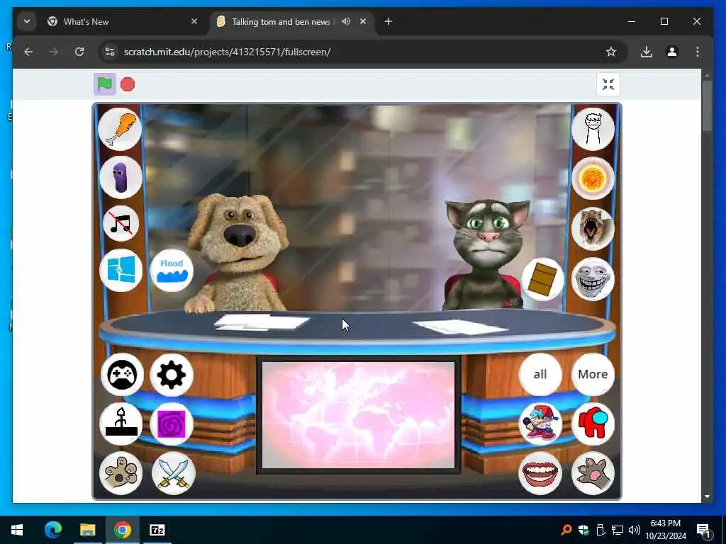The height and width of the screenshot is (544, 726).
Task: Open the gear settings circle in the game
Action: click(x=172, y=375)
